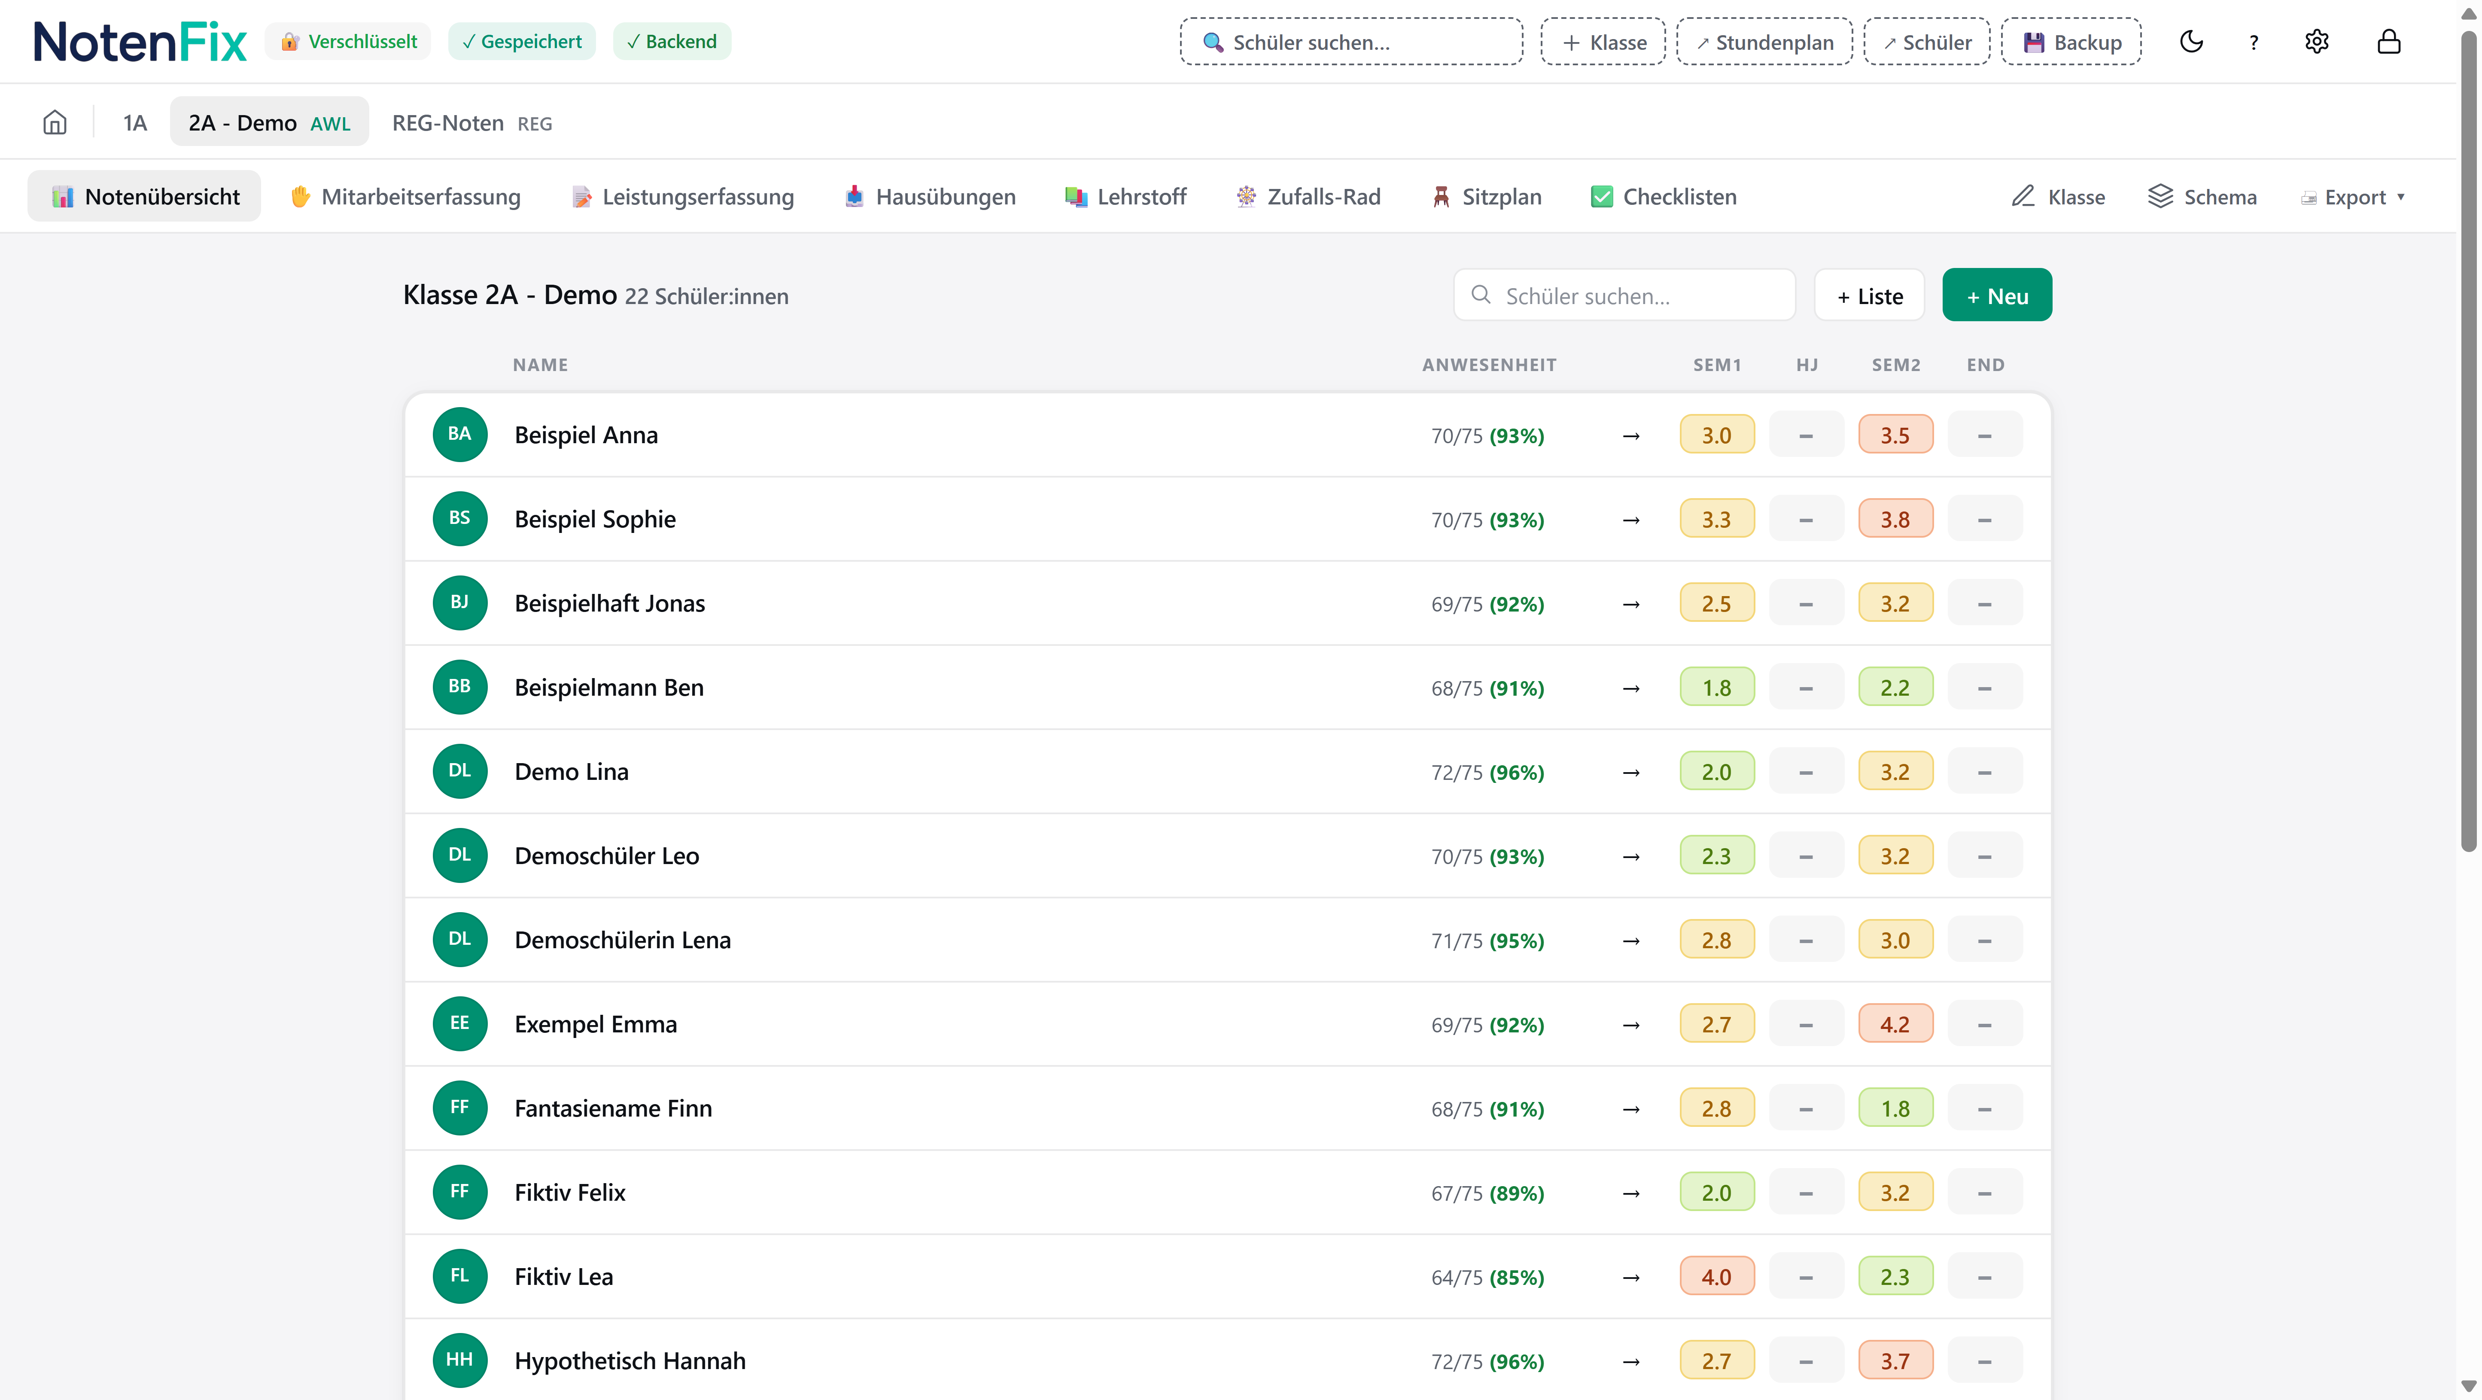Focus the header Schüler suchen field
This screenshot has width=2482, height=1400.
[x=1352, y=41]
